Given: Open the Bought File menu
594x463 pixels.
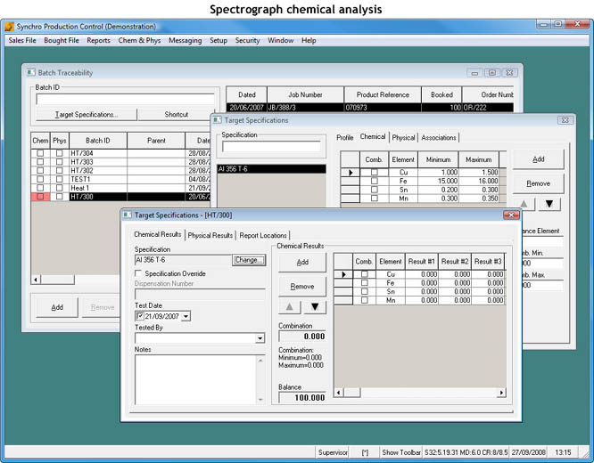Looking at the screenshot, I should point(62,40).
